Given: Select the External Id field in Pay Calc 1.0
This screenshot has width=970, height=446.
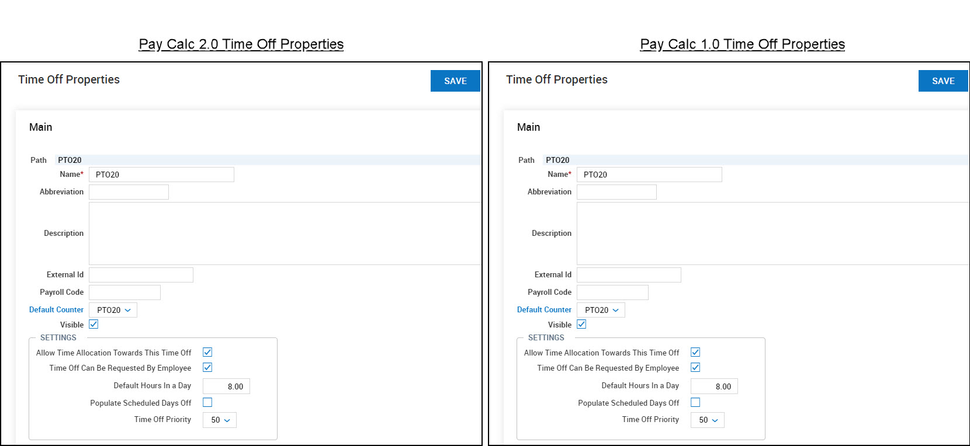Looking at the screenshot, I should [629, 275].
